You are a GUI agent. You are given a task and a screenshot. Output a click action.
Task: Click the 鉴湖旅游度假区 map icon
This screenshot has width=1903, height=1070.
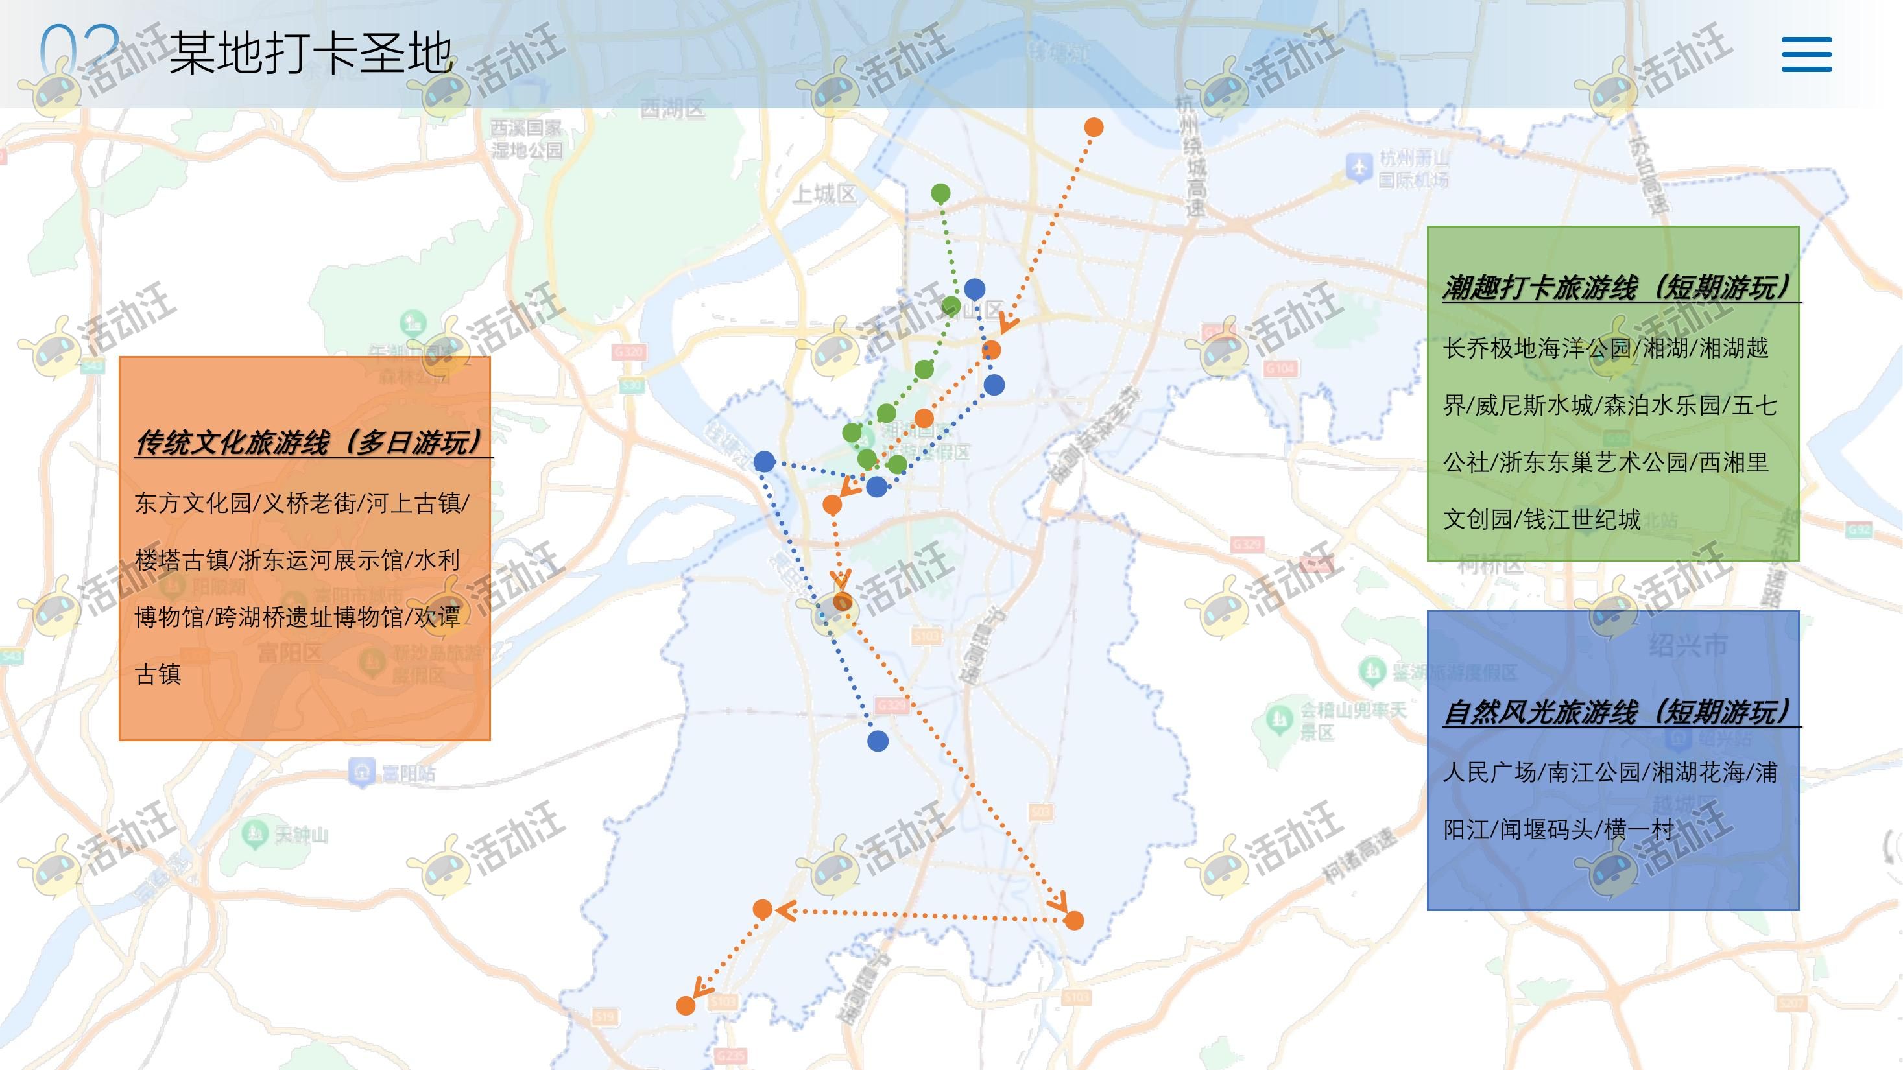1372,671
